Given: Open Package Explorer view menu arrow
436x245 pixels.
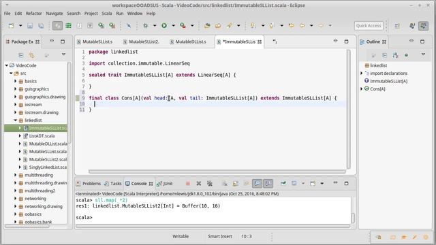Looking at the screenshot, I should coord(63,54).
